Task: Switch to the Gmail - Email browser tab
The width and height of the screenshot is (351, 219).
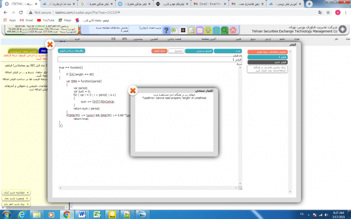Action: pyautogui.click(x=209, y=4)
